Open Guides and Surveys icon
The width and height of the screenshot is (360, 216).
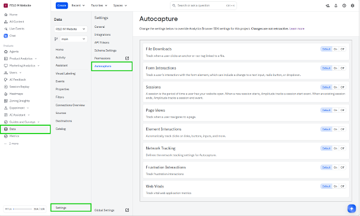(x=6, y=122)
